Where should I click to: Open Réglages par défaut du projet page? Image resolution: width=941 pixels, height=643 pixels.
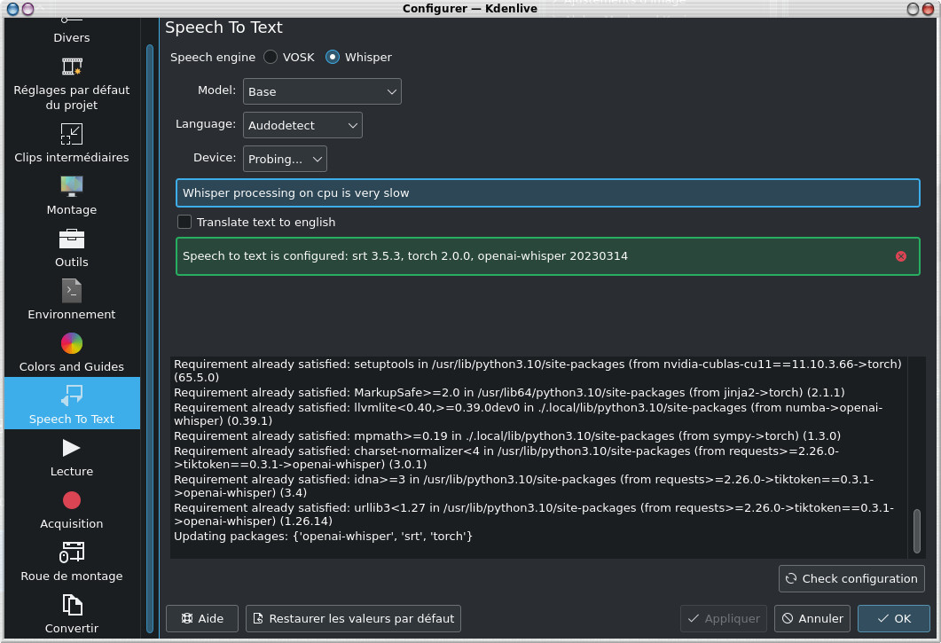pos(72,84)
